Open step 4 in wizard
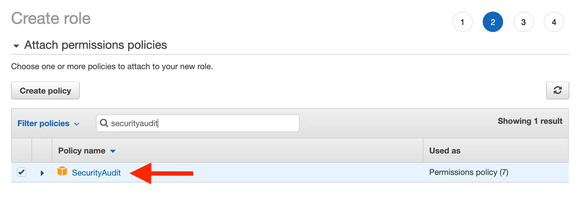The image size is (581, 211). coord(554,22)
